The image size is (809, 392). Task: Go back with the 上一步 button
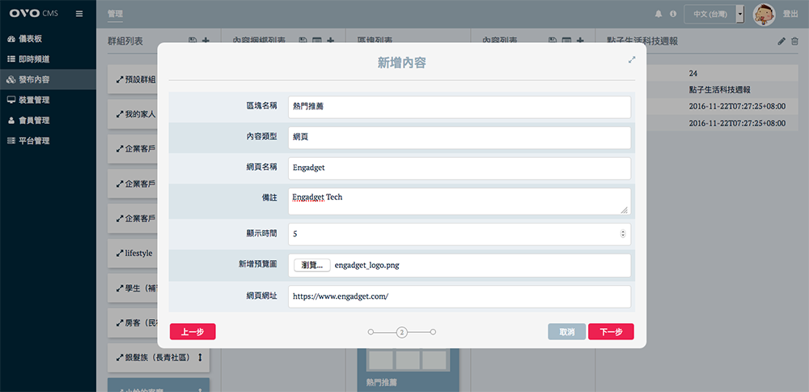tap(193, 332)
